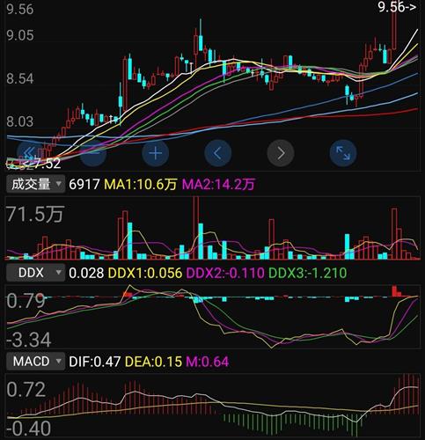The height and width of the screenshot is (440, 425).
Task: Move chart right with the right arrow
Action: [281, 153]
